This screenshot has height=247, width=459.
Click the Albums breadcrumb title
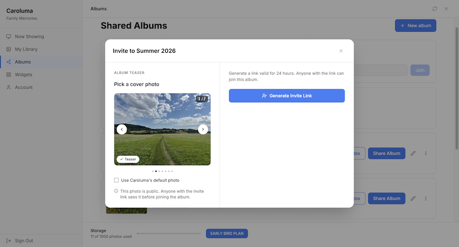(x=98, y=9)
